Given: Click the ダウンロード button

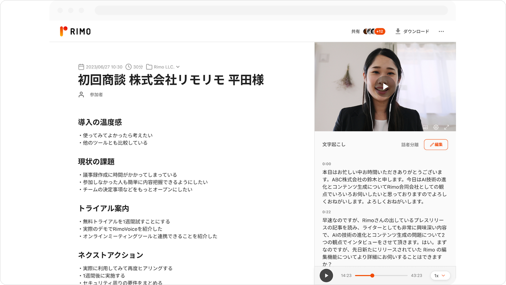Looking at the screenshot, I should pos(412,31).
